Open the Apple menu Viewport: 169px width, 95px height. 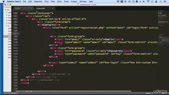click(x=3, y=1)
